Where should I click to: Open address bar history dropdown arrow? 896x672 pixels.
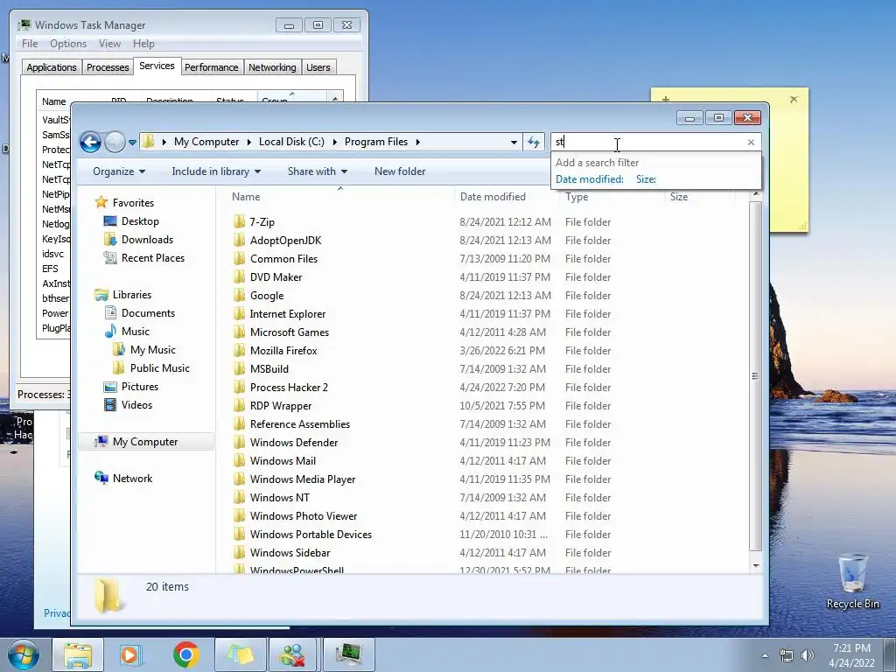pyautogui.click(x=514, y=143)
